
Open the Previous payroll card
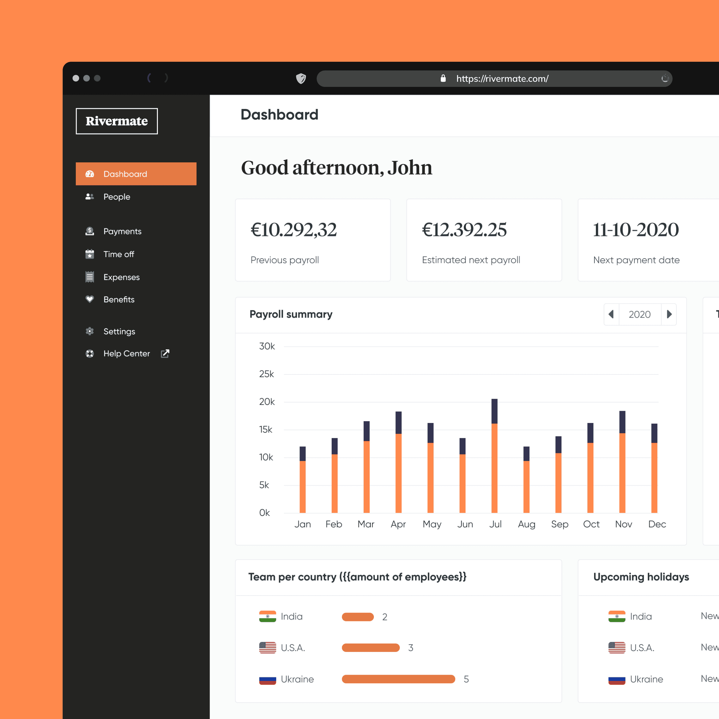312,240
